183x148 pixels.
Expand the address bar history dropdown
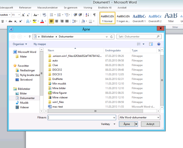[x=107, y=37]
